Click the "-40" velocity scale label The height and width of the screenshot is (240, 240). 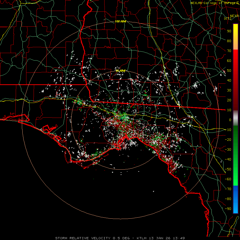[228, 159]
